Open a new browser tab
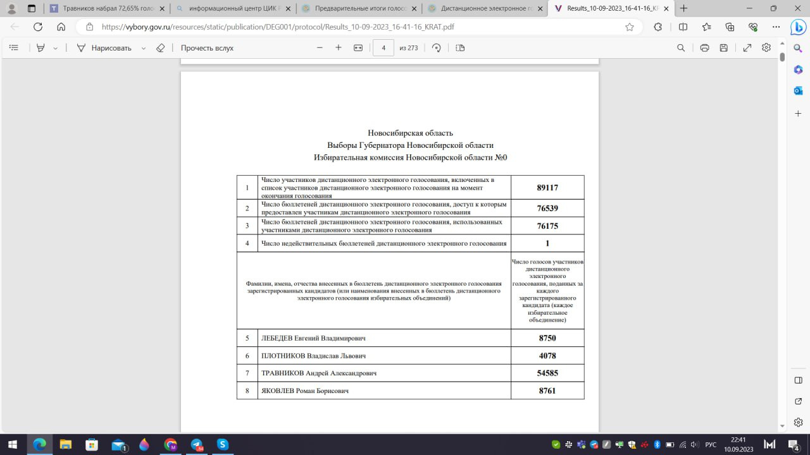 tap(683, 9)
